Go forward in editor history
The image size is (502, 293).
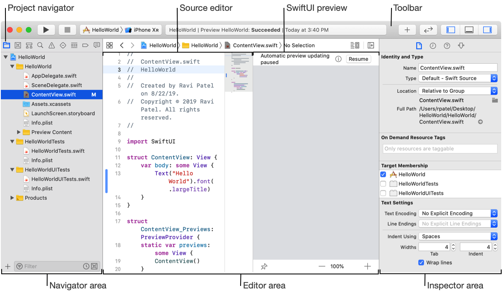pos(133,45)
